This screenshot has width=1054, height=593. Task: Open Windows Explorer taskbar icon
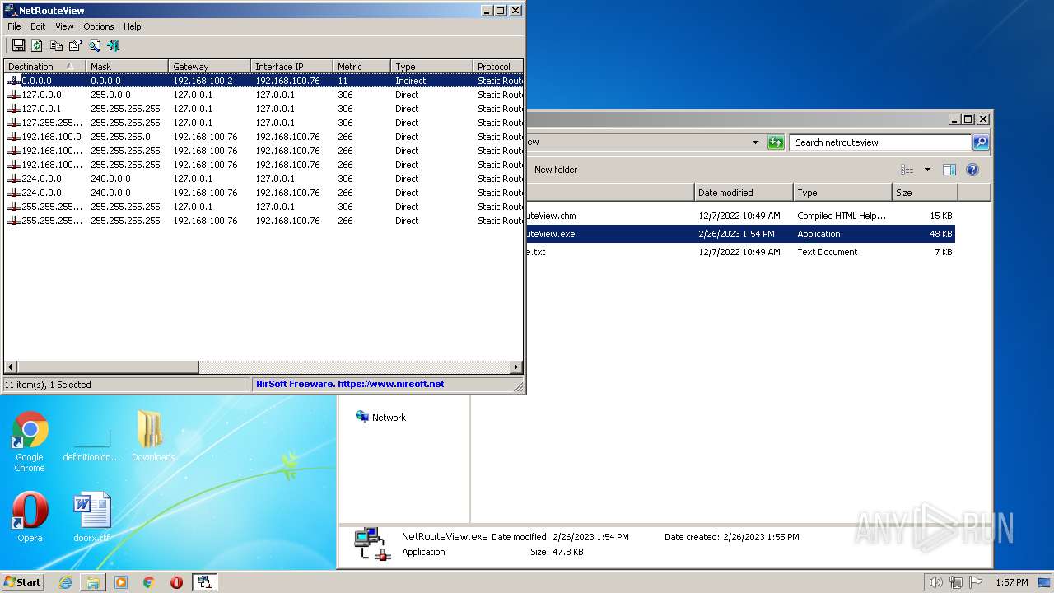click(93, 582)
